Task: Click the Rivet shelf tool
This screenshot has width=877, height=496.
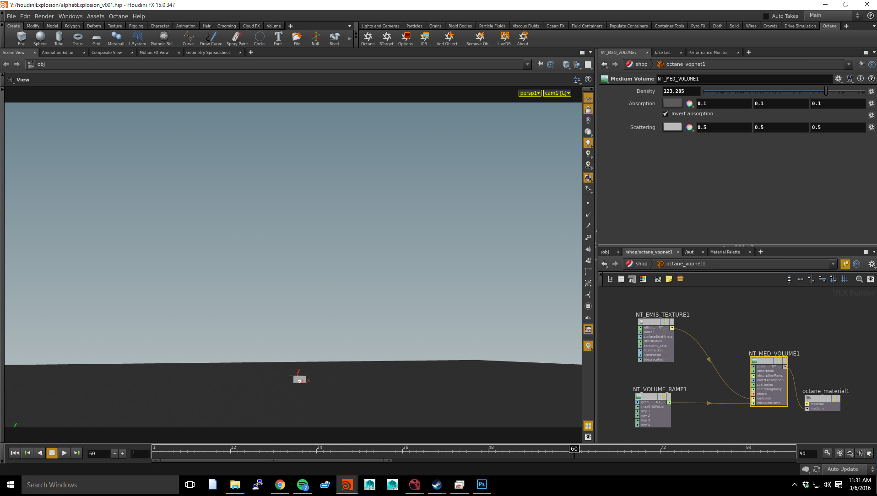Action: click(x=334, y=38)
